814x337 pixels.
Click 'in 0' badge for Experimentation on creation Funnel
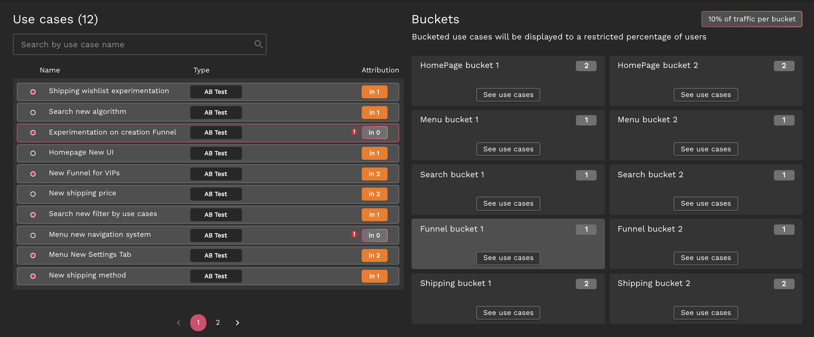(x=374, y=133)
